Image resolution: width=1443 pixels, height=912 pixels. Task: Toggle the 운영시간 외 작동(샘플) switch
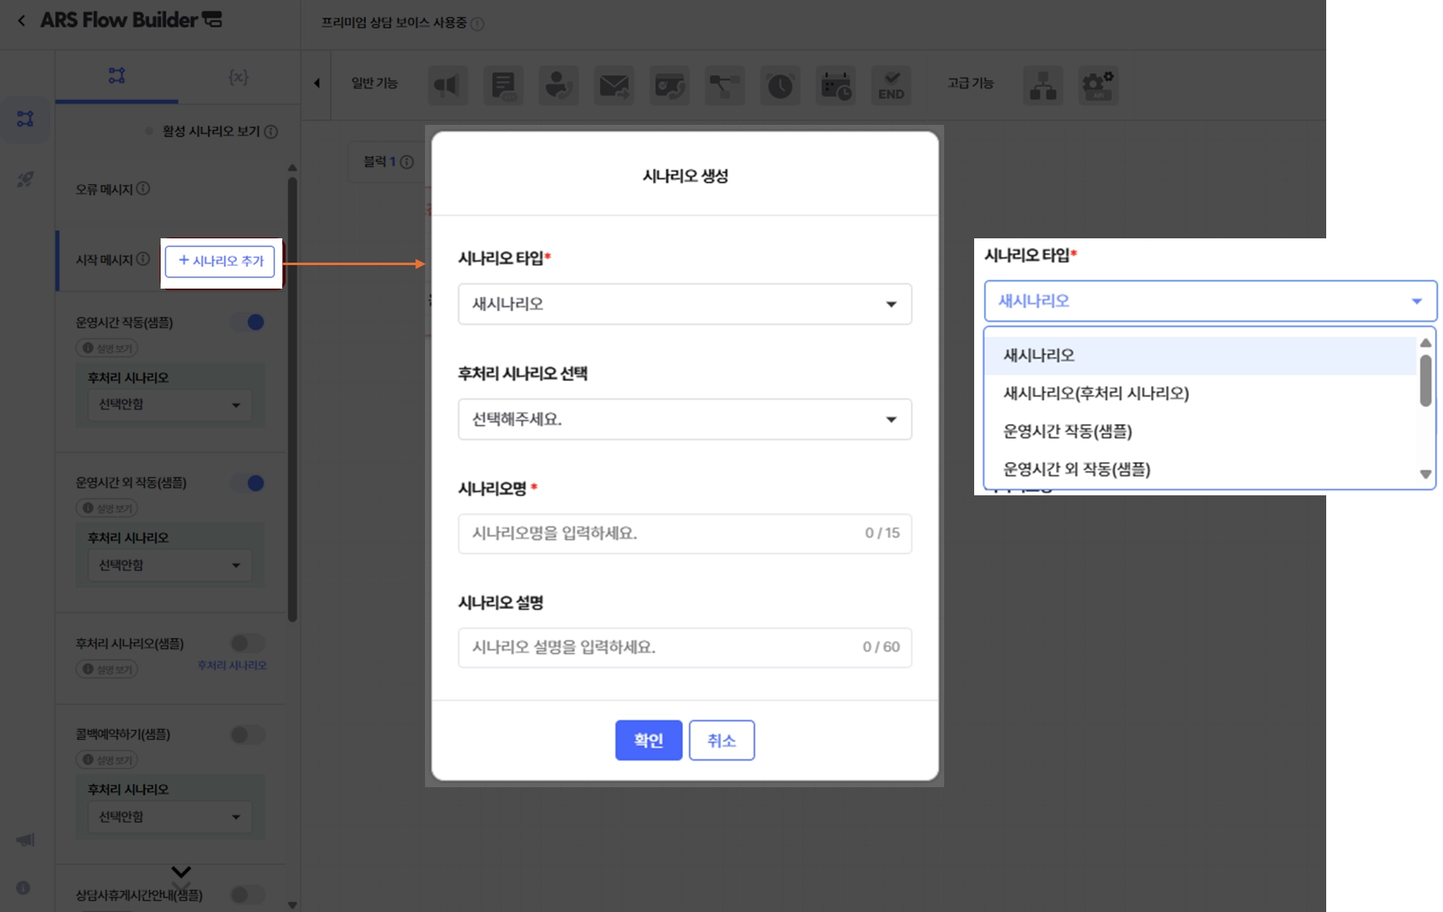click(248, 483)
